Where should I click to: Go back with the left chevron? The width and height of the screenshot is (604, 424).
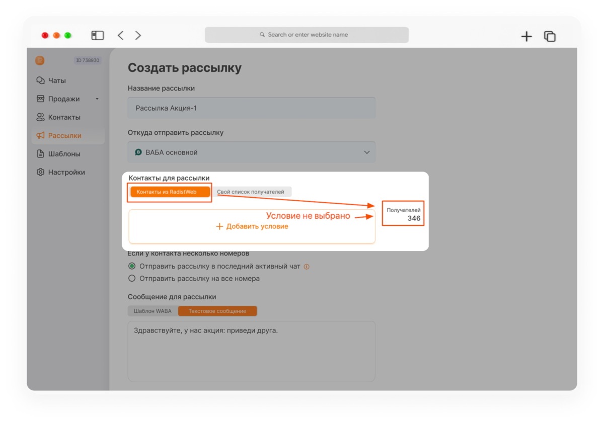click(x=120, y=35)
